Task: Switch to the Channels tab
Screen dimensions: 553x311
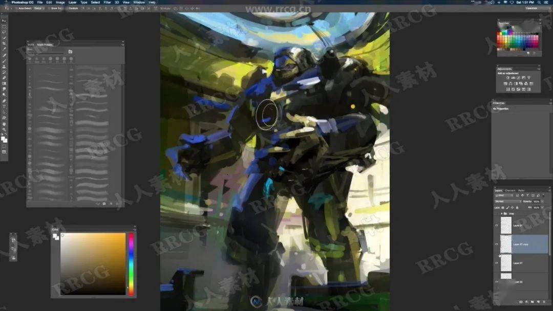Action: (x=511, y=190)
